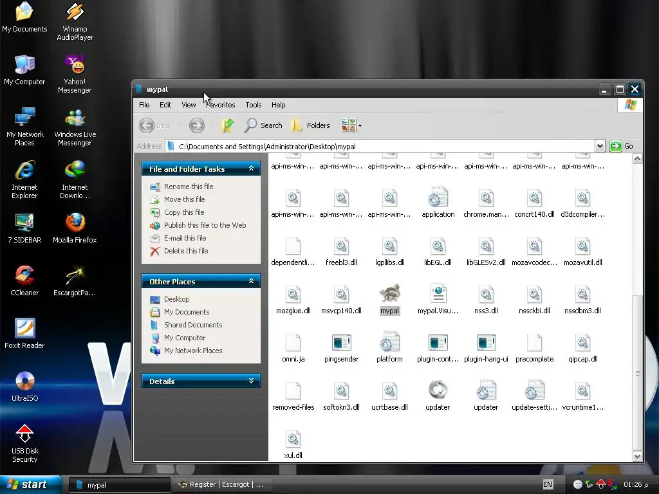This screenshot has height=494, width=659.
Task: Click the EN language indicator in taskbar
Action: pyautogui.click(x=548, y=485)
